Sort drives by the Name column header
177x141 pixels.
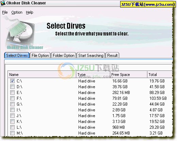tap(42, 75)
